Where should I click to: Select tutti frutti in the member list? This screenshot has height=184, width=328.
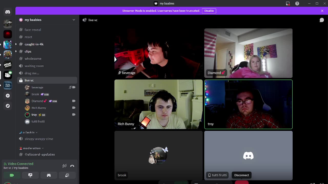tap(50, 122)
